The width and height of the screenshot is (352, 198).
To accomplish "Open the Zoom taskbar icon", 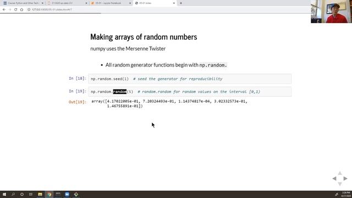I will point(67,194).
